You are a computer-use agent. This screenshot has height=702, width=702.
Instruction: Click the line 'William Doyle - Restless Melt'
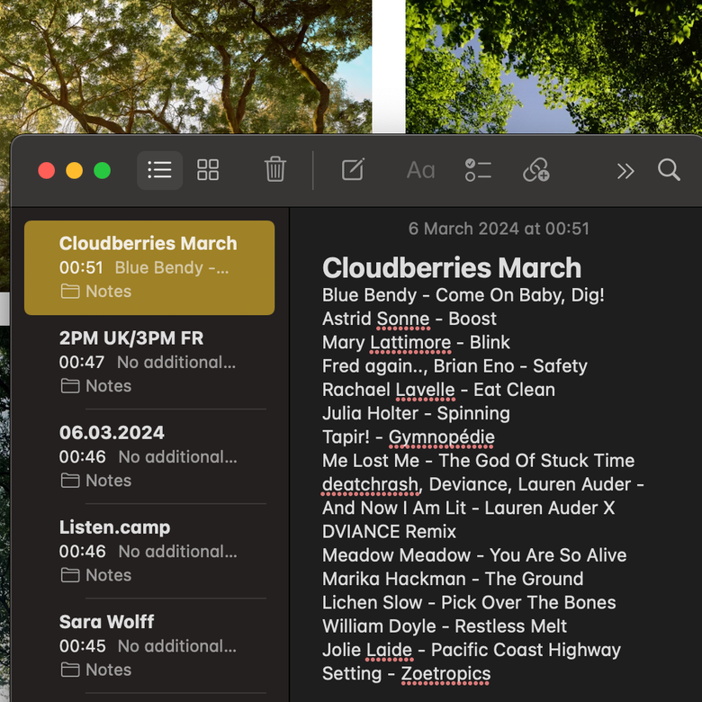(445, 626)
